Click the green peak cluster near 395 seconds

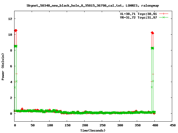pyautogui.click(x=152, y=48)
